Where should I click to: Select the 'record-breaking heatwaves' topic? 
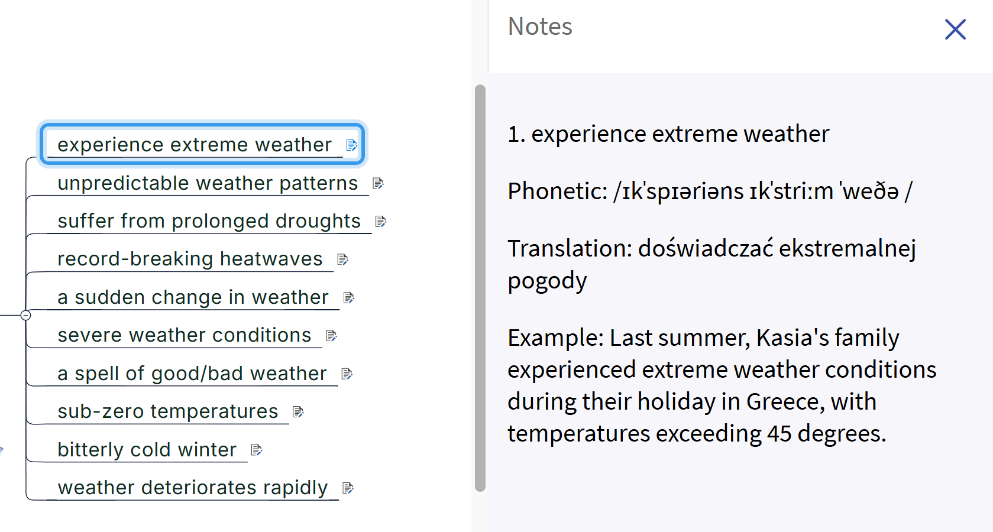coord(190,259)
